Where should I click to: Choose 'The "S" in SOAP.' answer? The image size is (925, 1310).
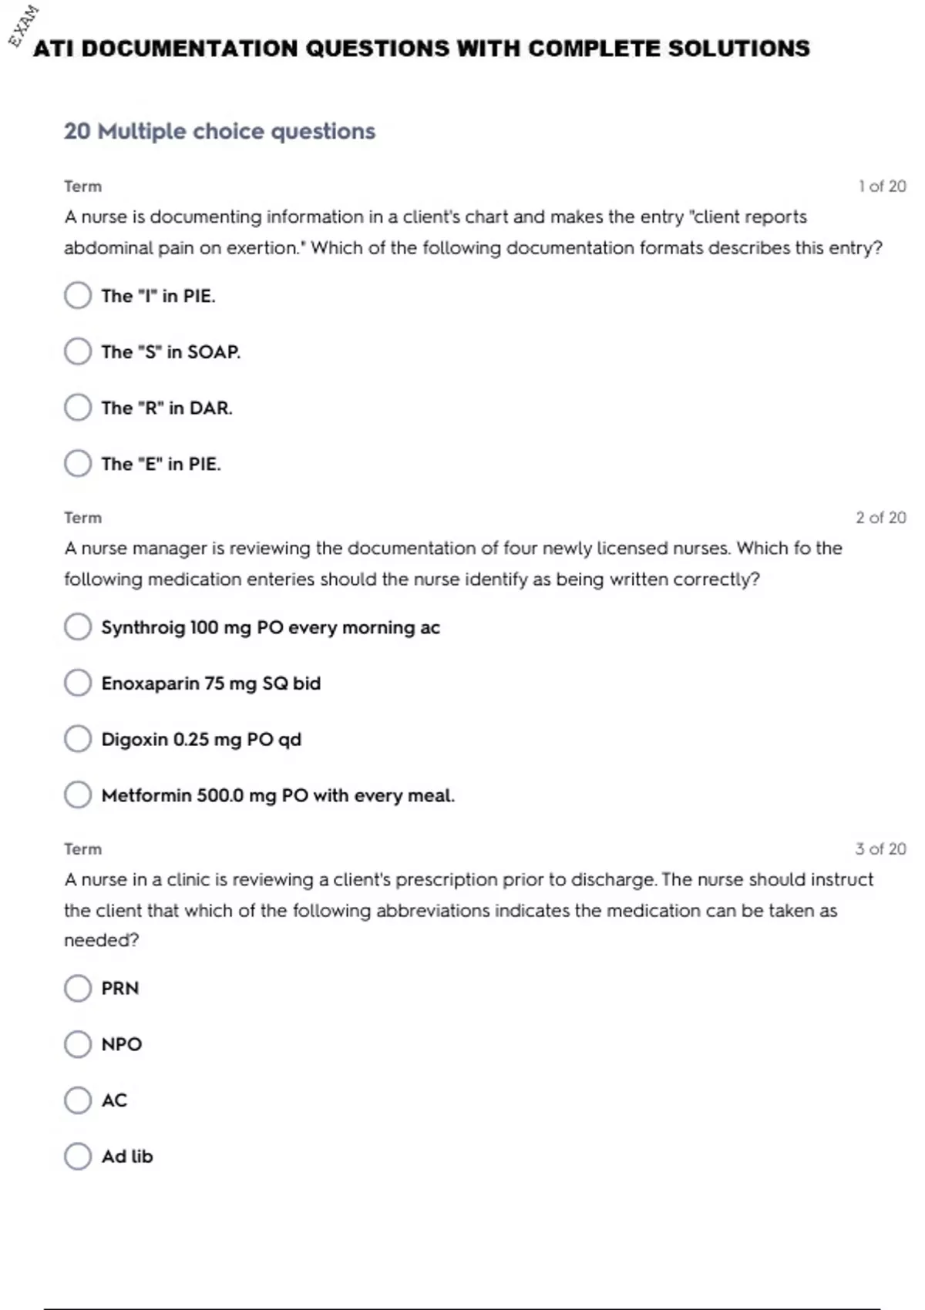pyautogui.click(x=78, y=351)
